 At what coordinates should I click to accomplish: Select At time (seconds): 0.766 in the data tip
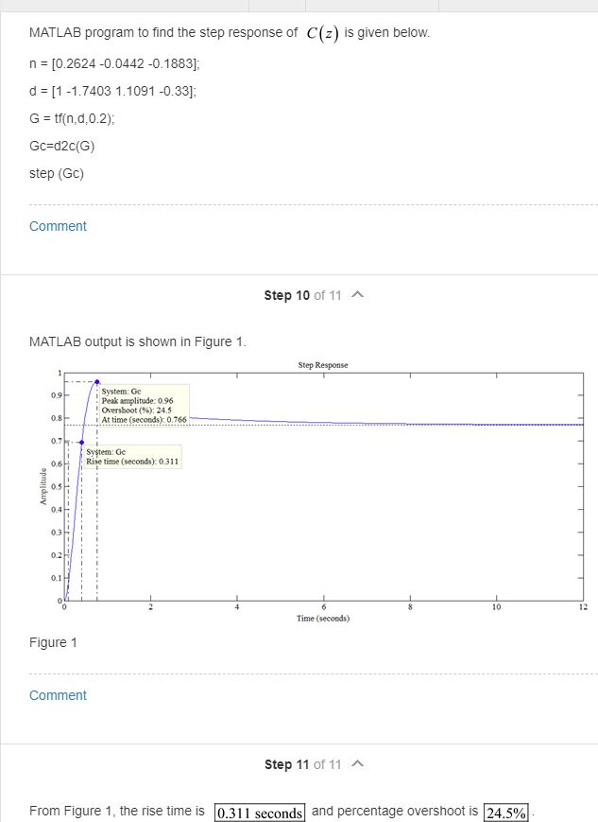[144, 419]
